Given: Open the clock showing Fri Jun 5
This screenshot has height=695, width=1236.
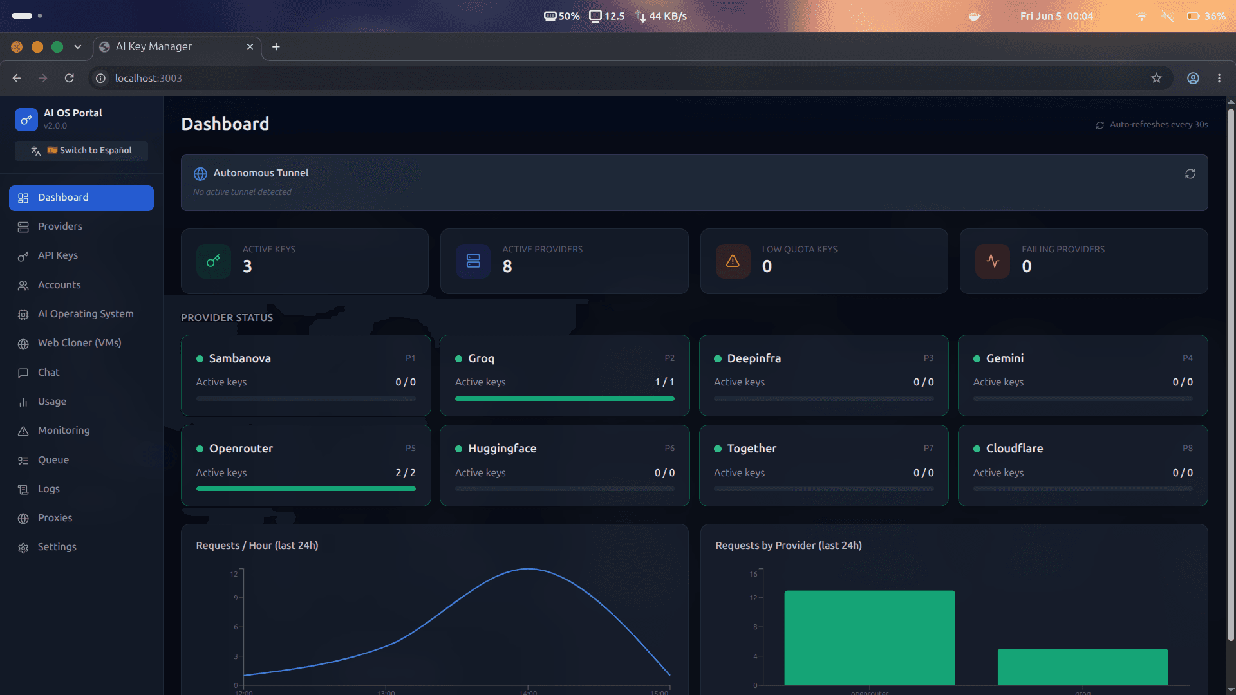Looking at the screenshot, I should point(1056,16).
